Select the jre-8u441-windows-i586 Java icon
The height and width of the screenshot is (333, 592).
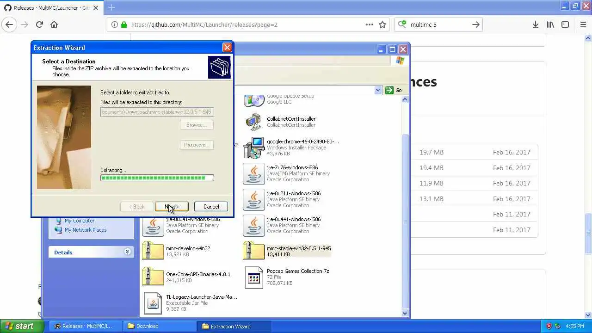[253, 225]
